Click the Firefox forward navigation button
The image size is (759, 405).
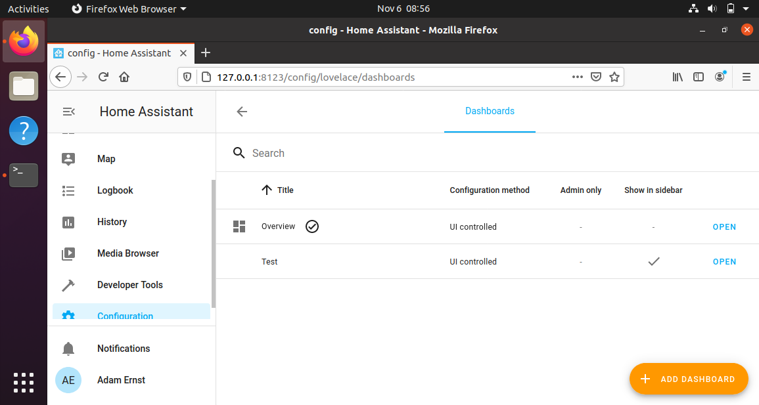[82, 77]
